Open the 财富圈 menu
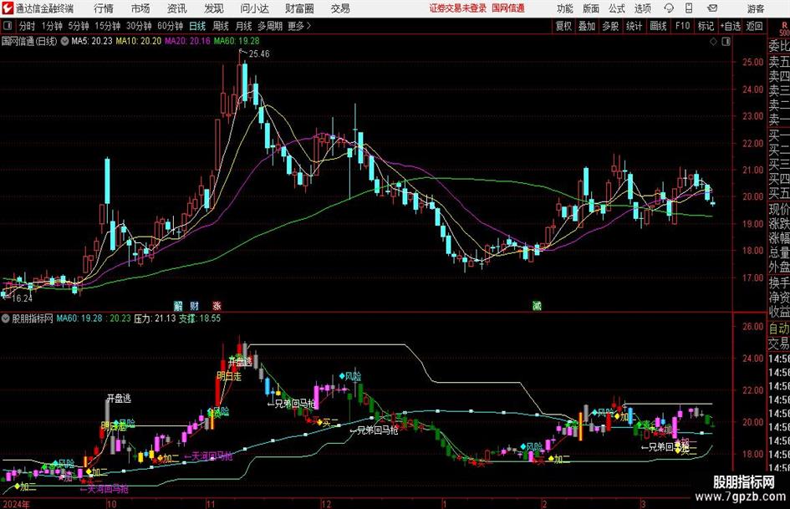 (299, 8)
